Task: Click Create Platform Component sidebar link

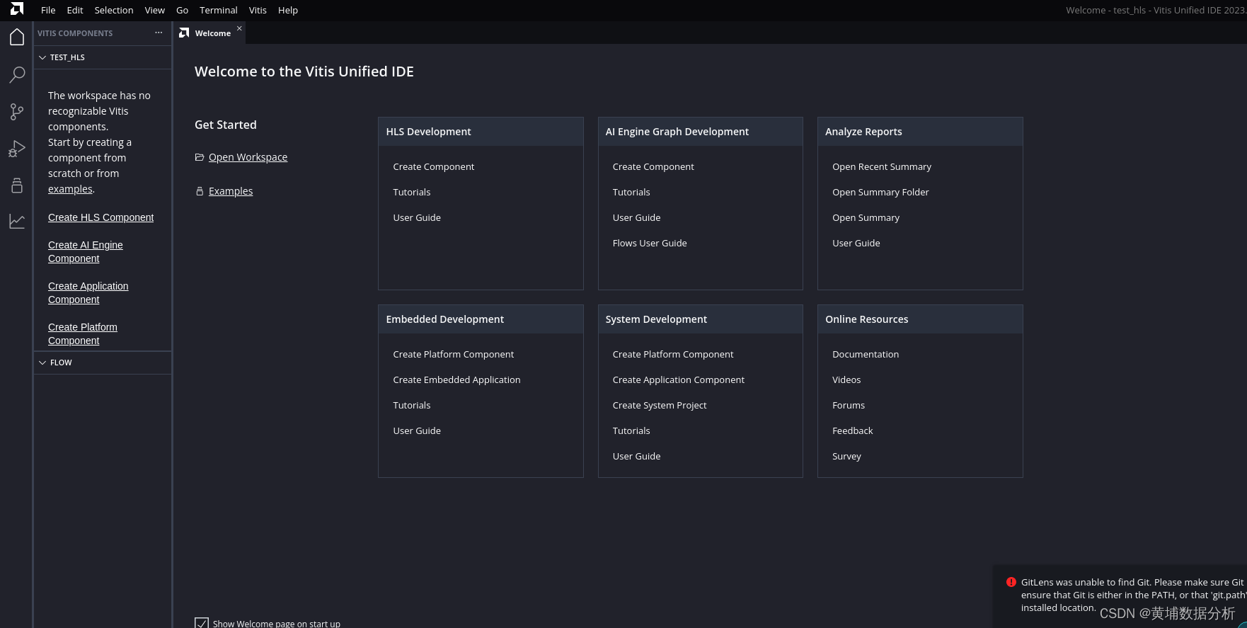Action: 83,333
